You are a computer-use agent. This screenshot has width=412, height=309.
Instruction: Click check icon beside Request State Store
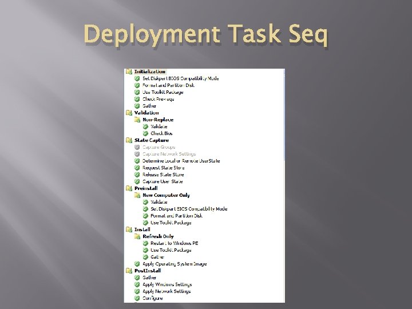coord(137,168)
